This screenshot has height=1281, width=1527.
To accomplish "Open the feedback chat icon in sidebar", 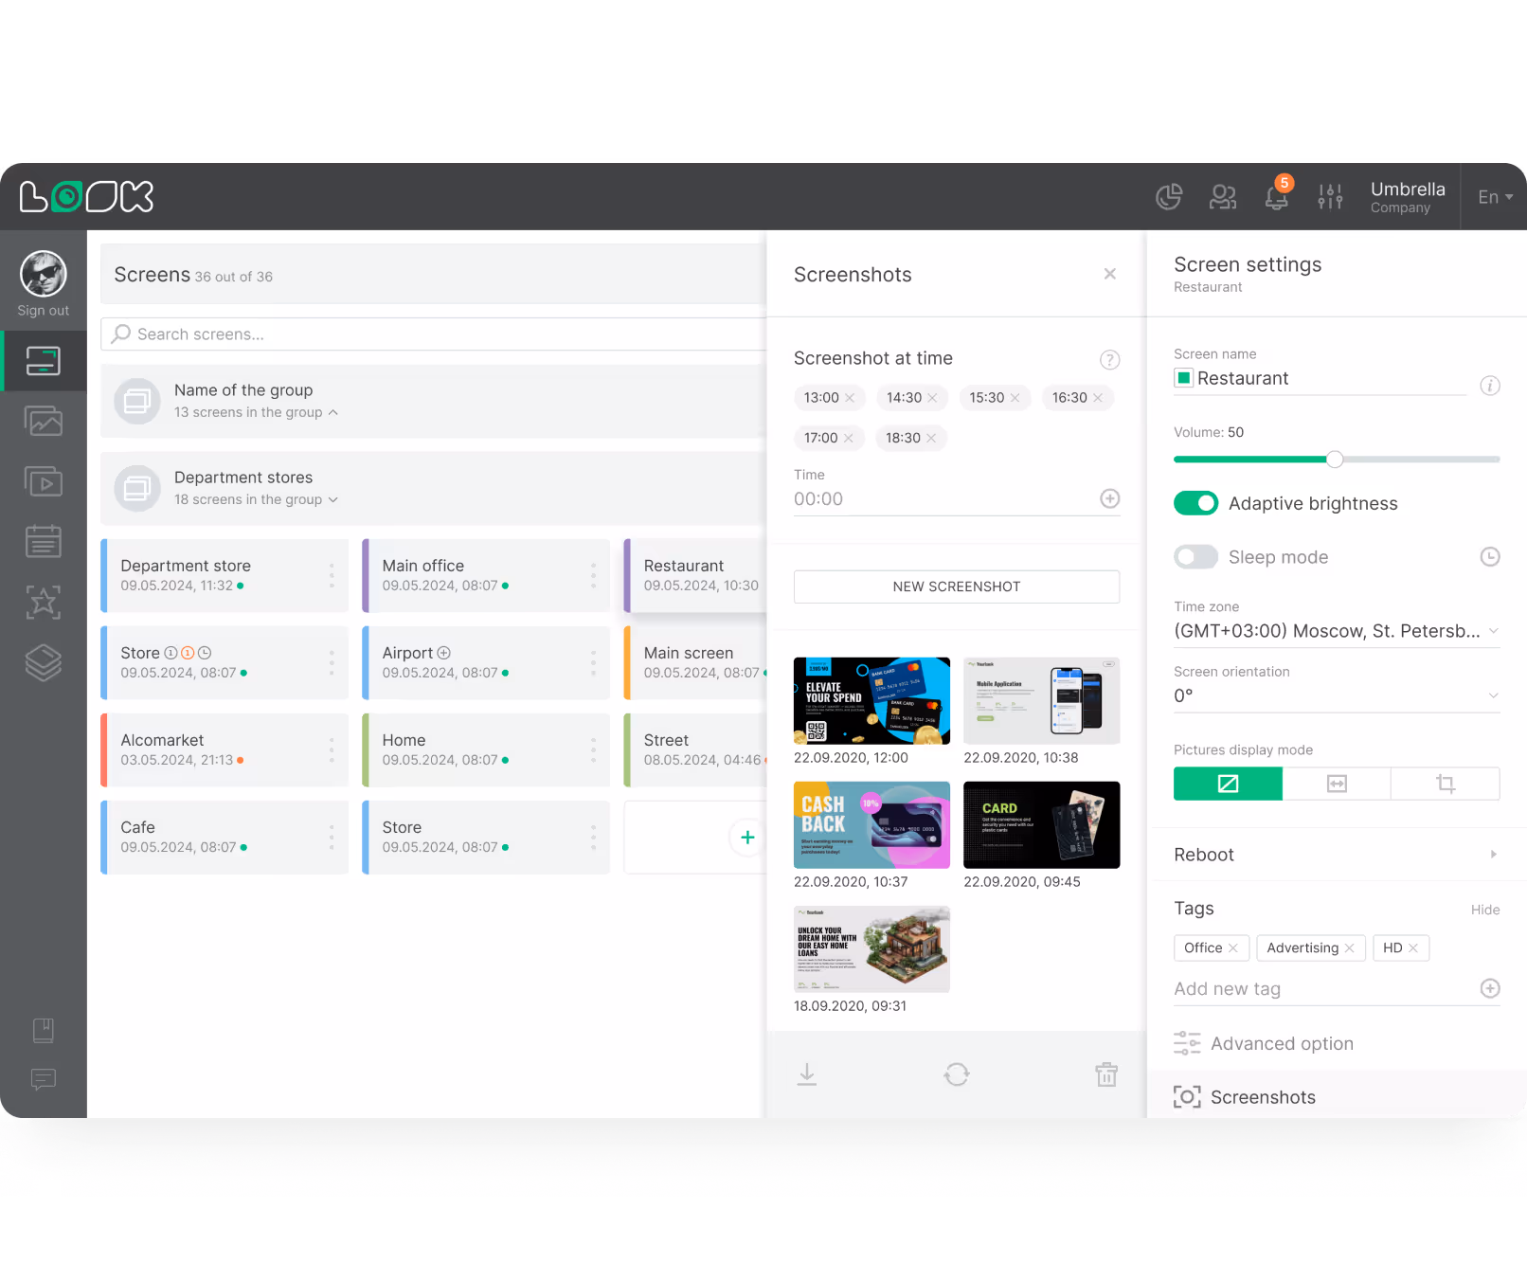I will point(44,1079).
